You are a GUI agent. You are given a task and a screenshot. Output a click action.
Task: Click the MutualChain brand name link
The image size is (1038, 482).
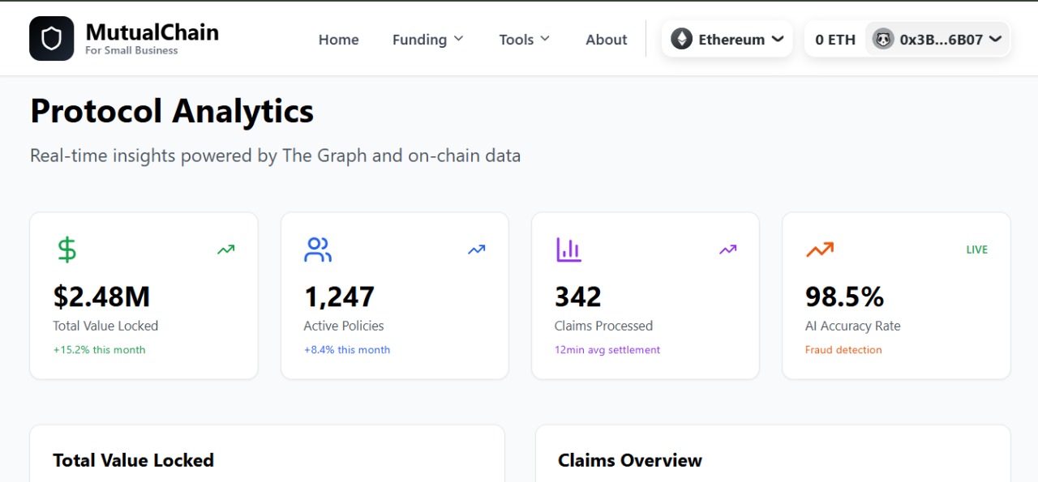[152, 33]
